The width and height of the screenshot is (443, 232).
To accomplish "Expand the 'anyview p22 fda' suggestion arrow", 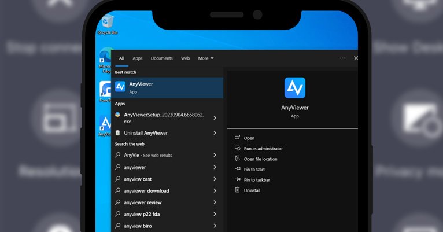I will pyautogui.click(x=215, y=214).
